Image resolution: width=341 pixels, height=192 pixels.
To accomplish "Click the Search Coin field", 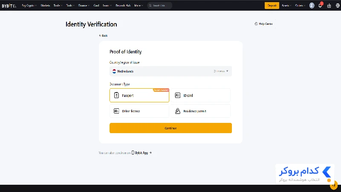I will tap(159, 6).
